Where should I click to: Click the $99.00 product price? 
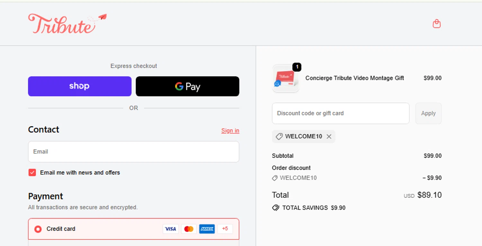pyautogui.click(x=433, y=78)
